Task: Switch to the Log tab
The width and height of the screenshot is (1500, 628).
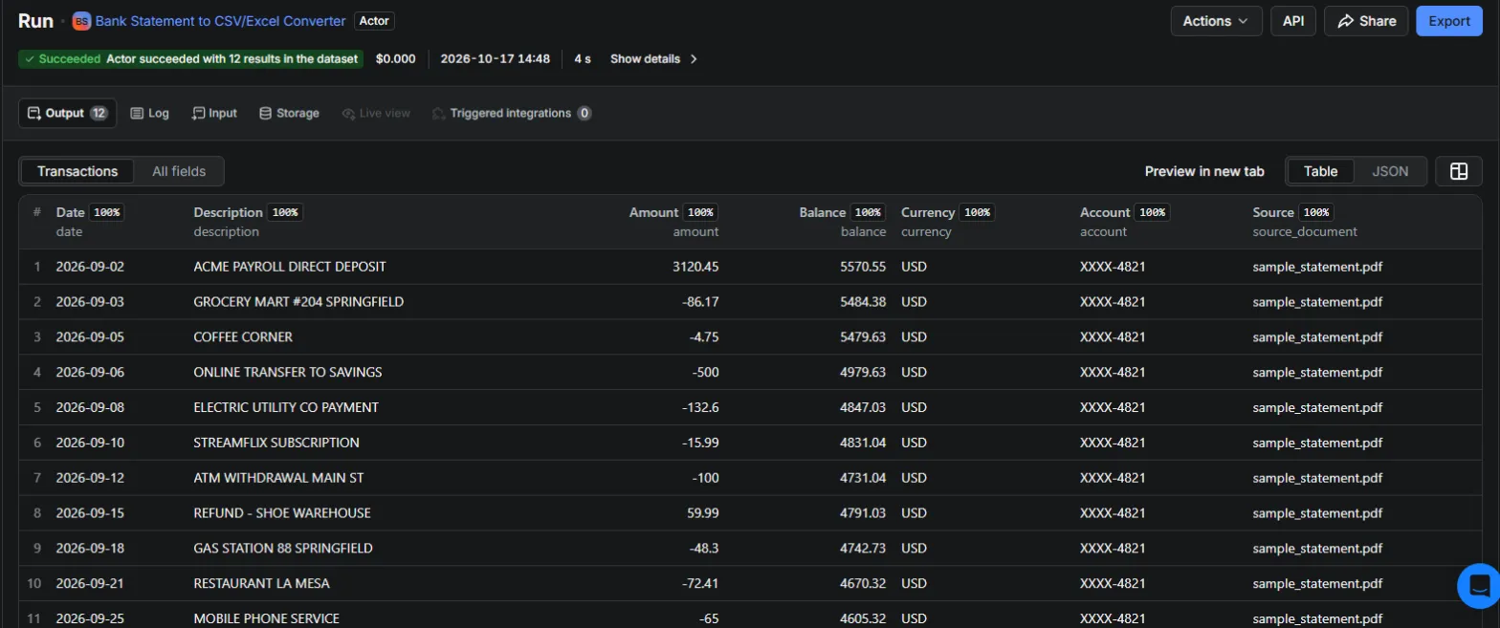Action: pos(149,113)
